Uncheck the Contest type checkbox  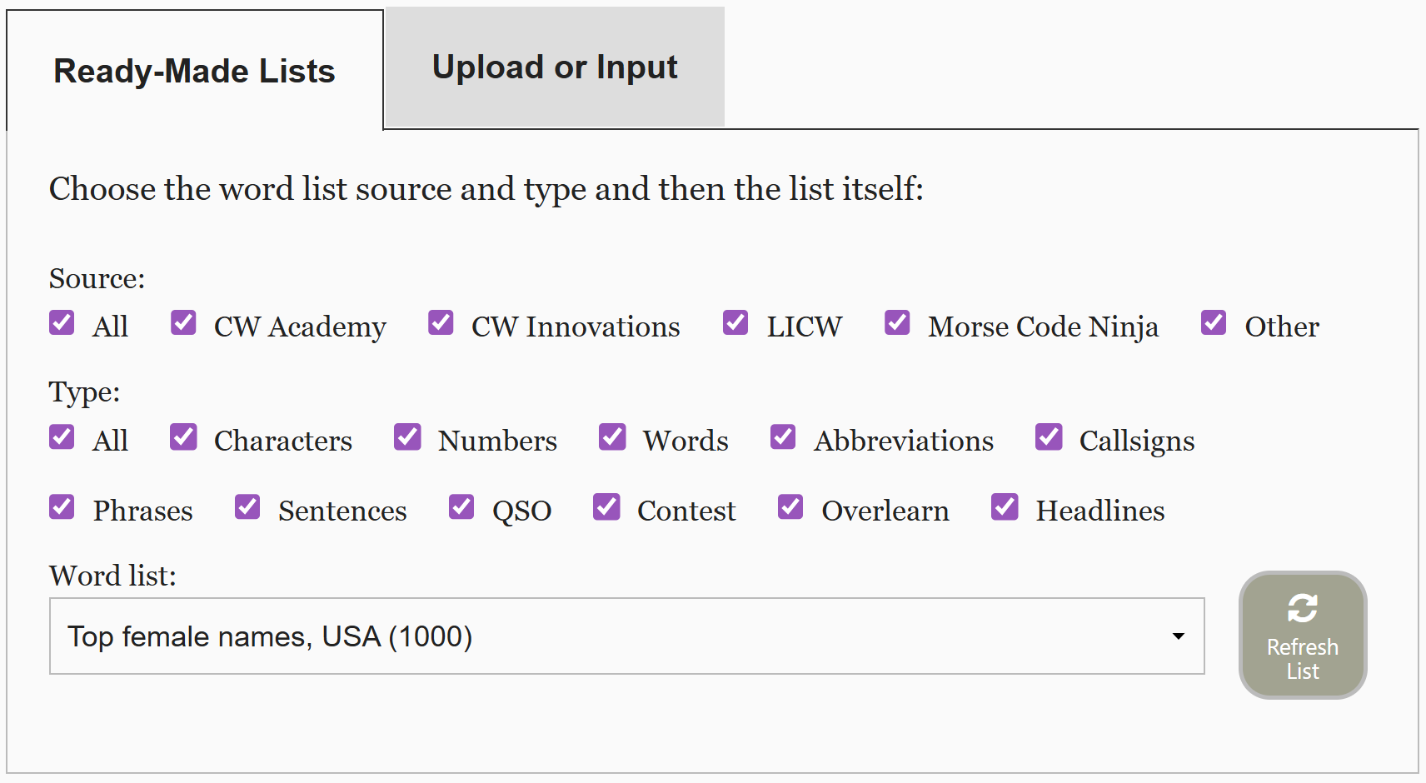click(606, 506)
